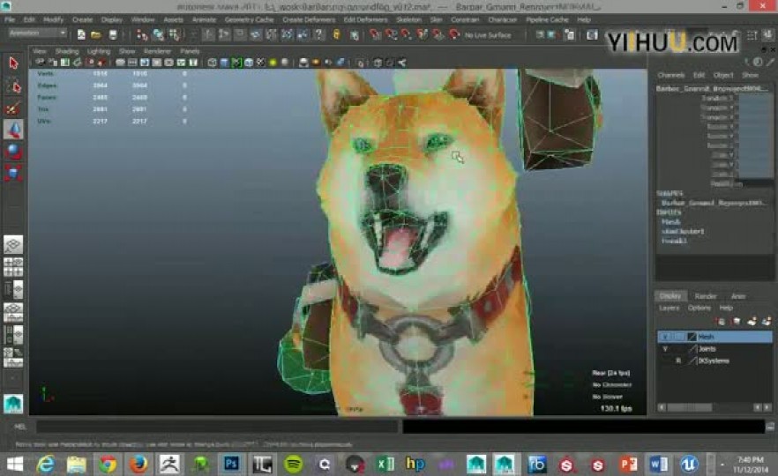Image resolution: width=778 pixels, height=476 pixels.
Task: Click the Edit button in channel box
Action: (699, 75)
